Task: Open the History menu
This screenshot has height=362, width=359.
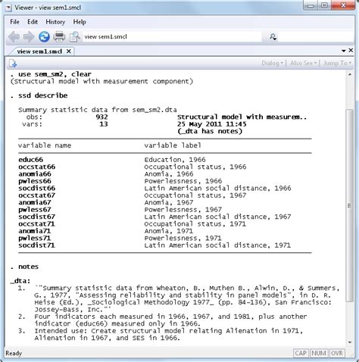Action: tap(55, 22)
